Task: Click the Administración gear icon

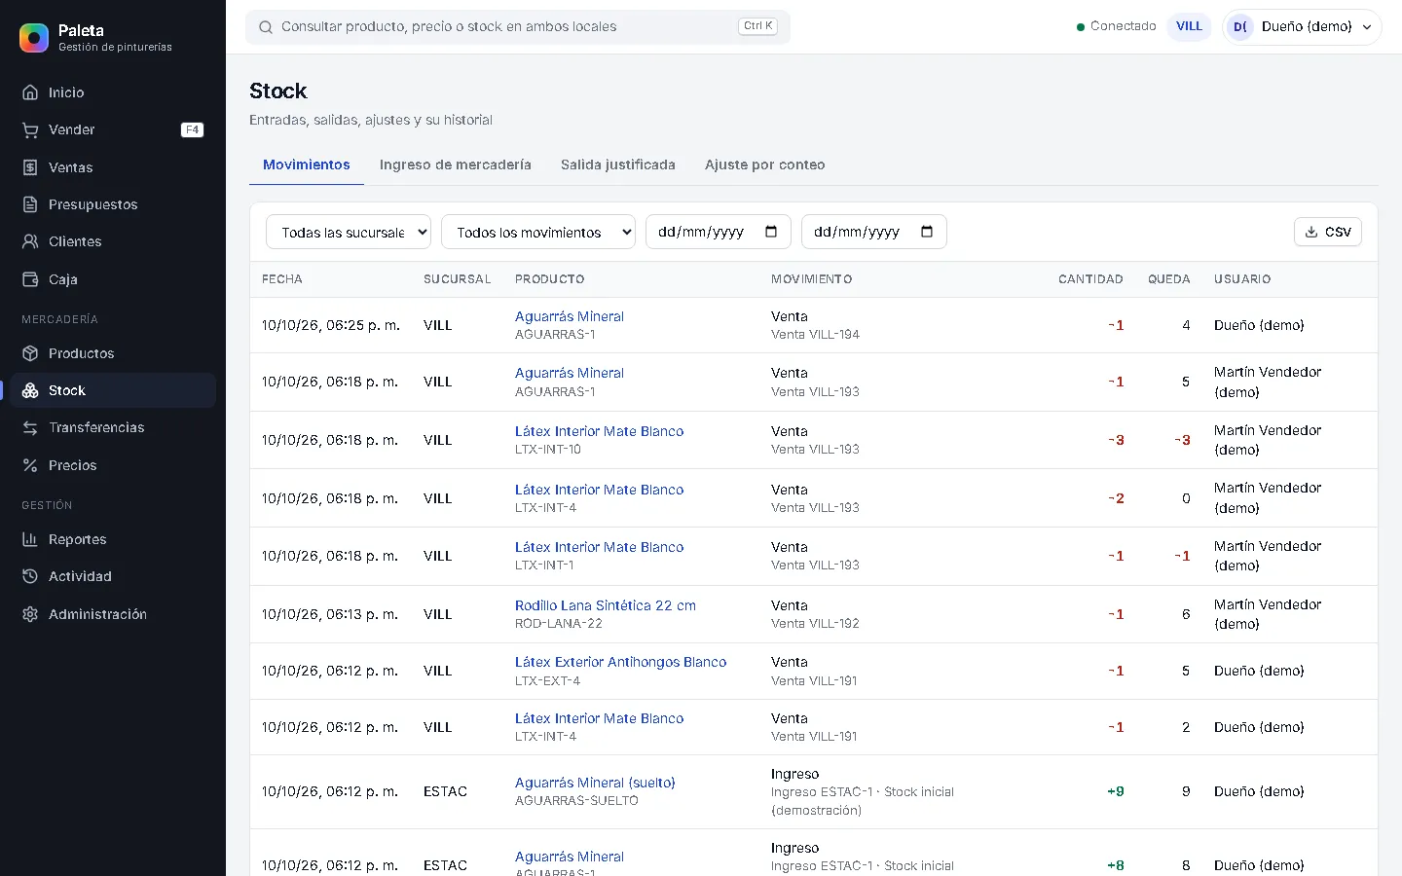Action: (x=30, y=614)
